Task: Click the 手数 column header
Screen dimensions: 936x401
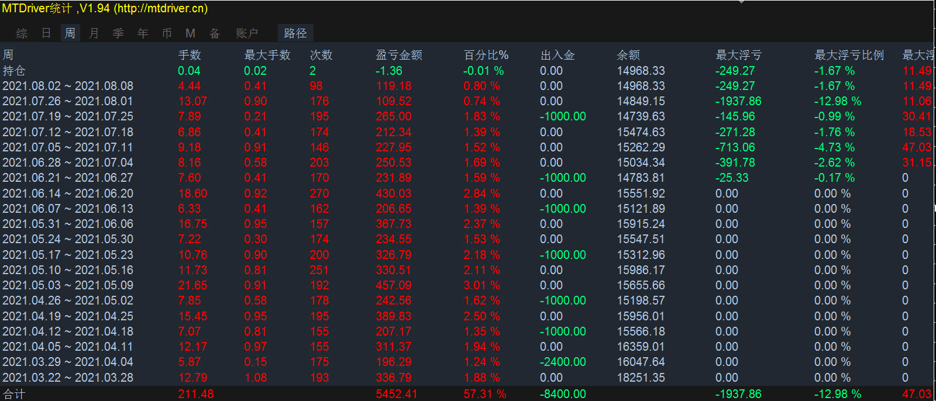Action: (190, 55)
